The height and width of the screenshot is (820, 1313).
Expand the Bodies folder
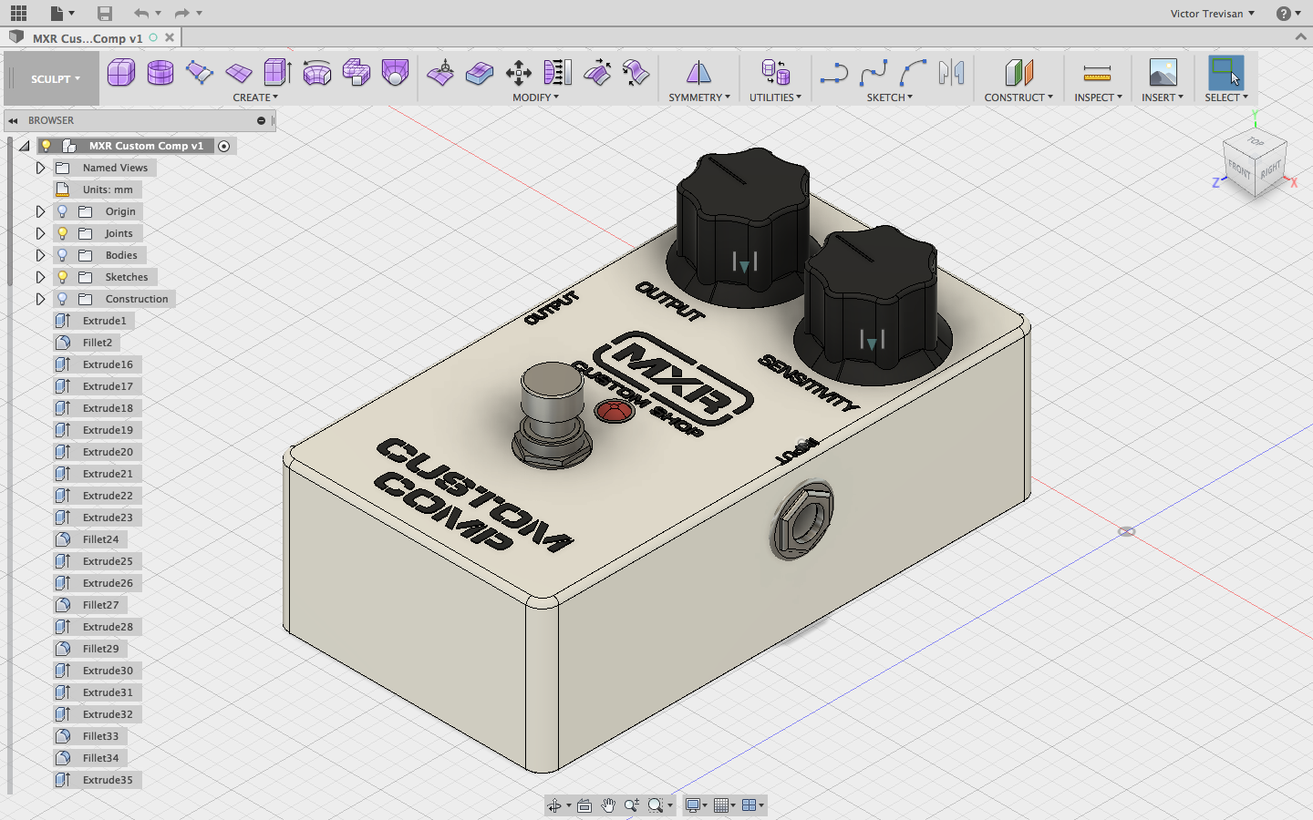(x=40, y=255)
